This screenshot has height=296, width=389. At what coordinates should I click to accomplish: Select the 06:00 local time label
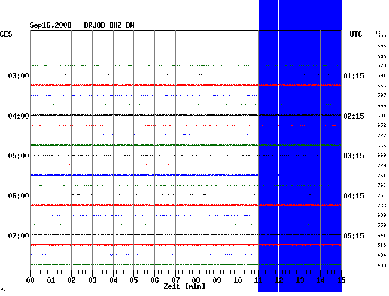[x=19, y=196]
